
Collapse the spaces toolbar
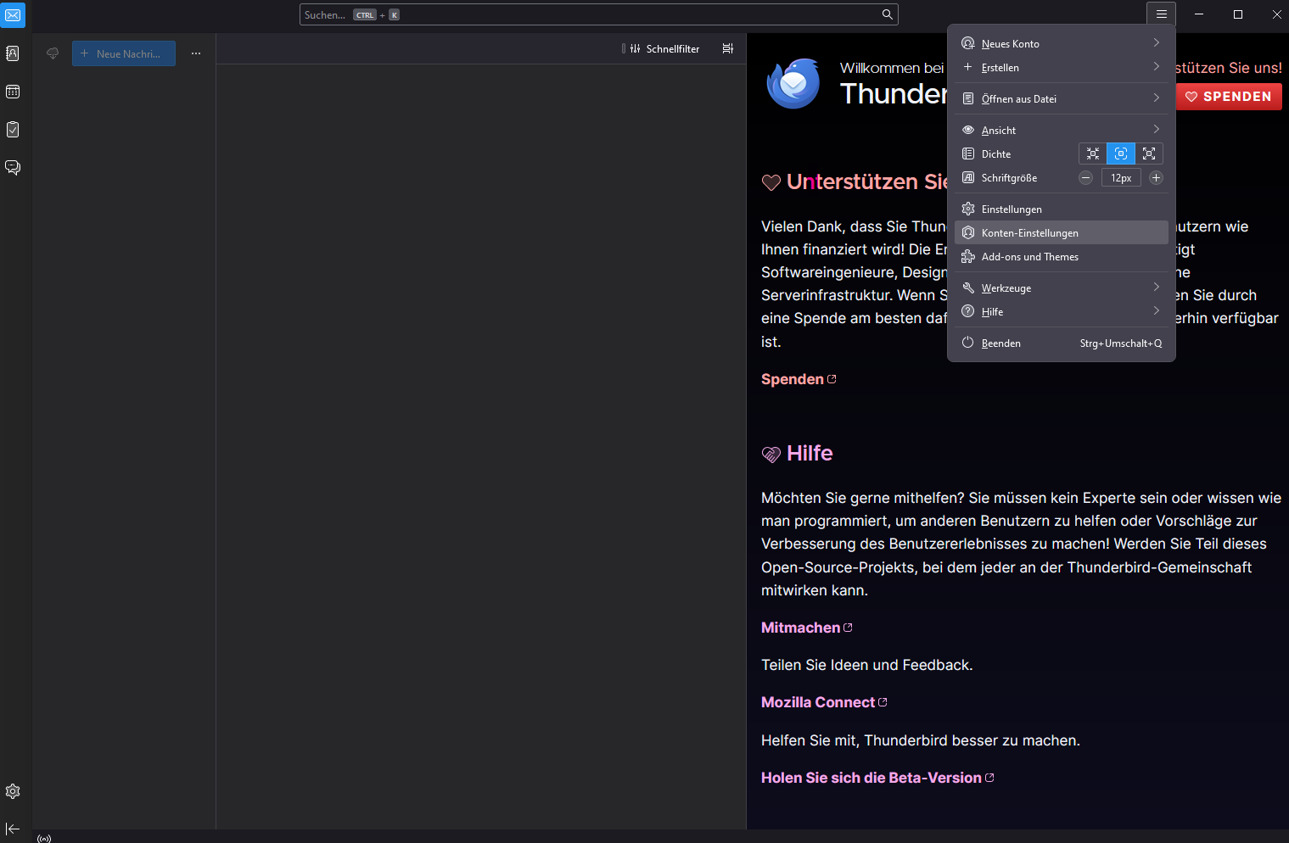(13, 829)
